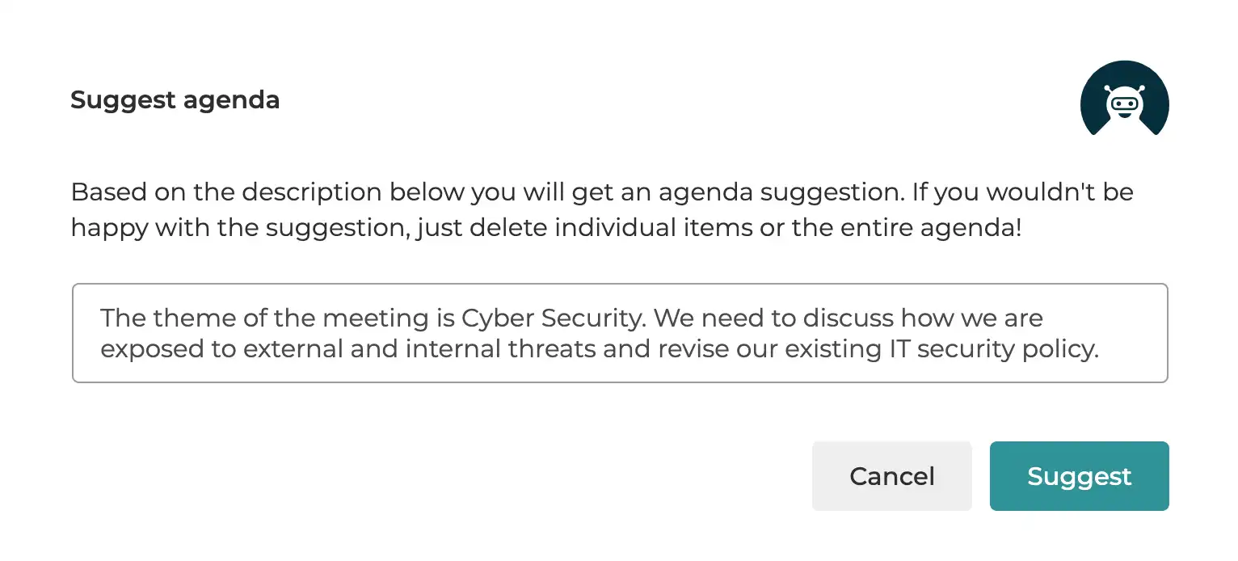Click the instruction paragraph about agenda suggestions
The width and height of the screenshot is (1238, 561).
point(601,209)
